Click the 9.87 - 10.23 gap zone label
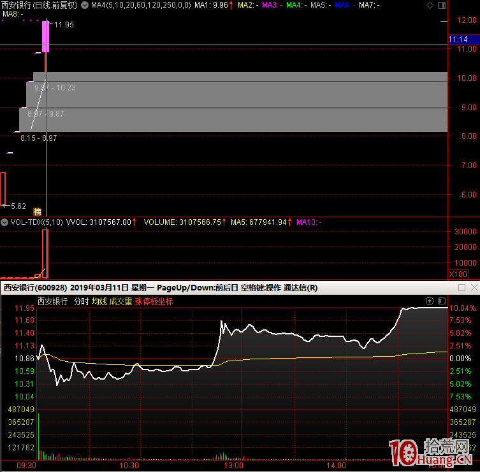The height and width of the screenshot is (472, 480). click(55, 88)
